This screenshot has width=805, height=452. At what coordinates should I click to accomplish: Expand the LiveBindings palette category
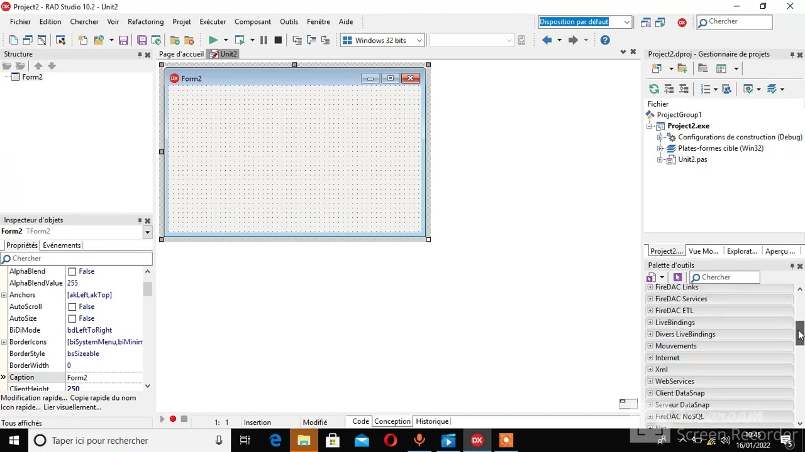(650, 323)
